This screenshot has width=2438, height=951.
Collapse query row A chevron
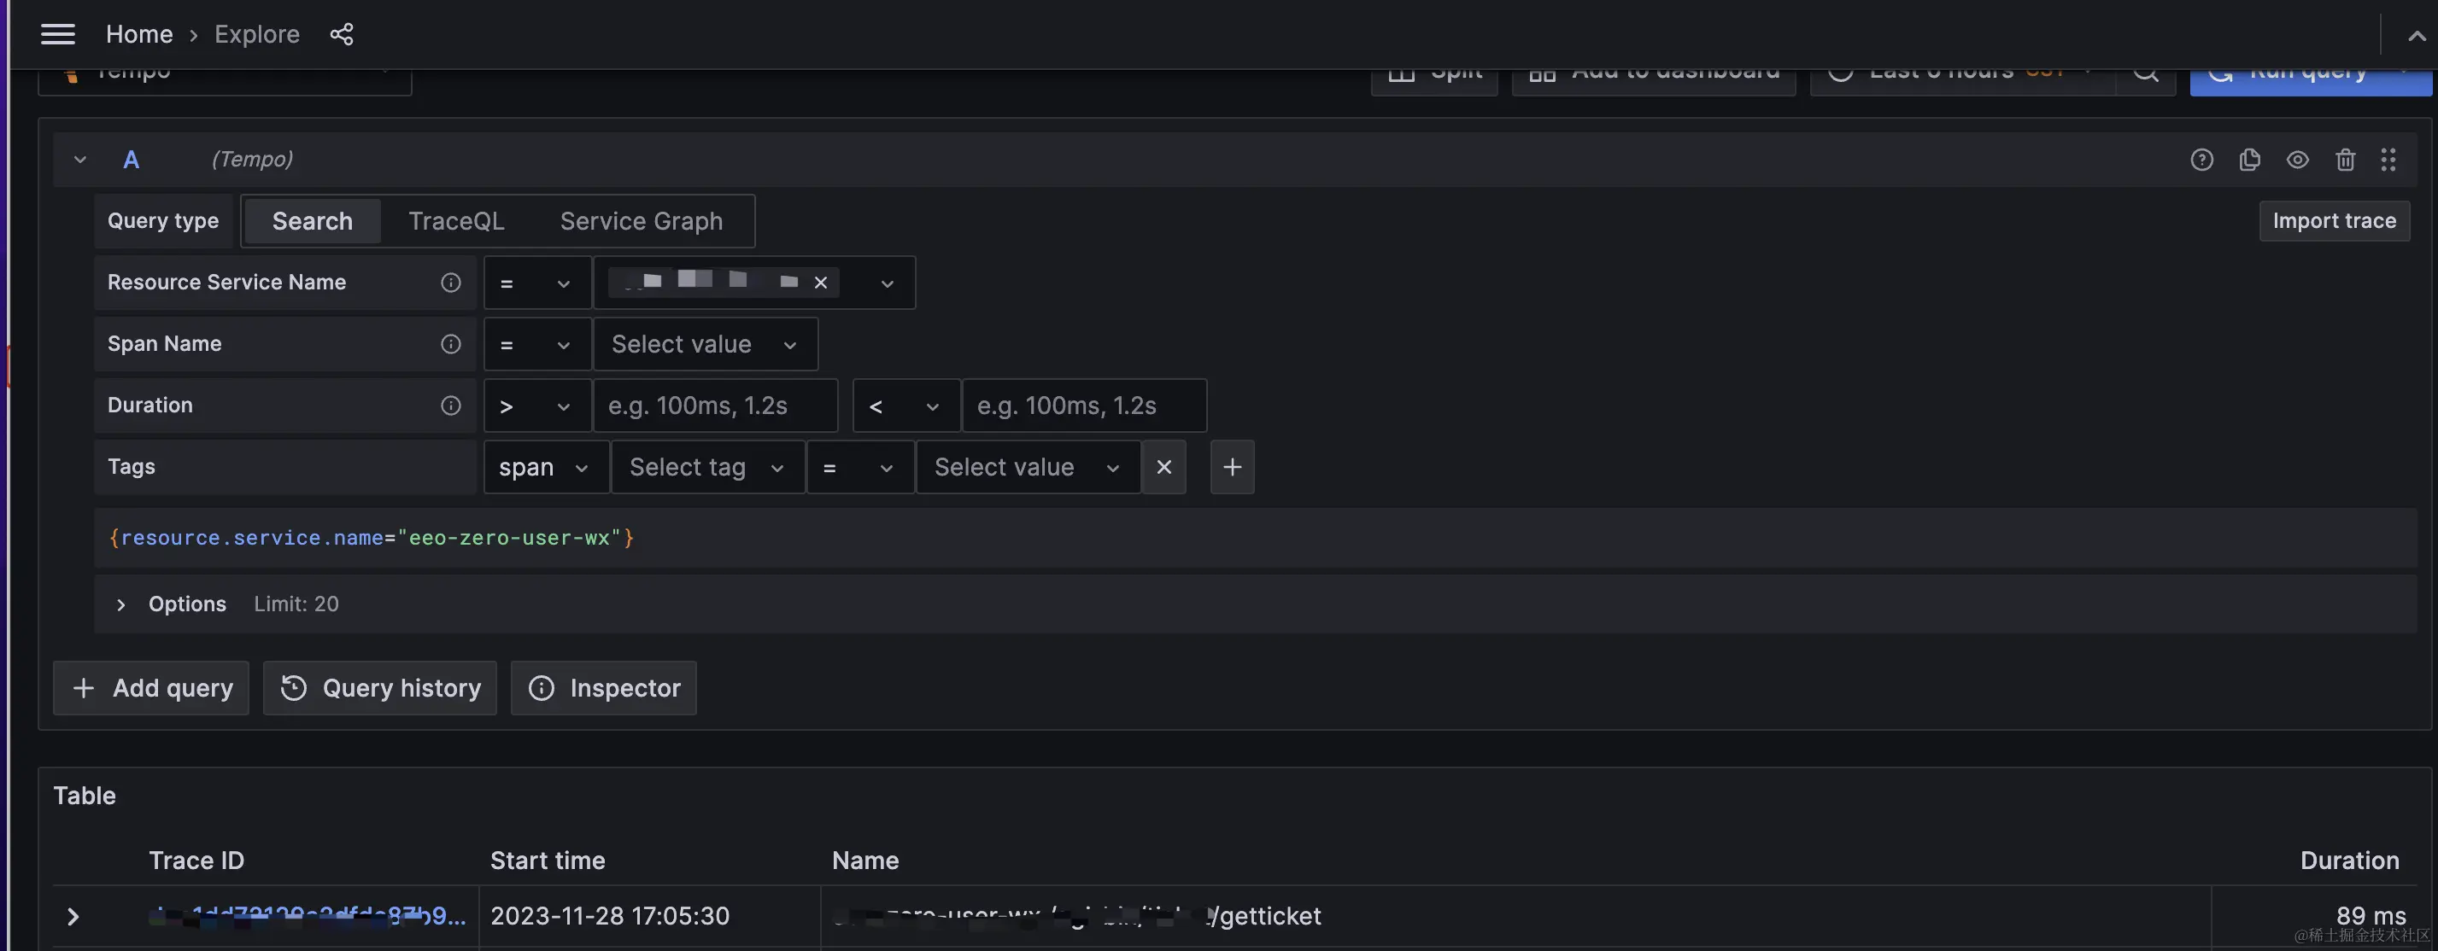point(80,160)
